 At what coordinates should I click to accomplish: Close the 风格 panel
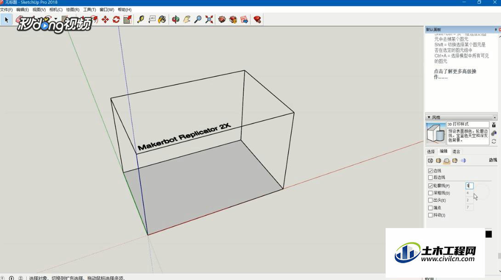pyautogui.click(x=495, y=117)
